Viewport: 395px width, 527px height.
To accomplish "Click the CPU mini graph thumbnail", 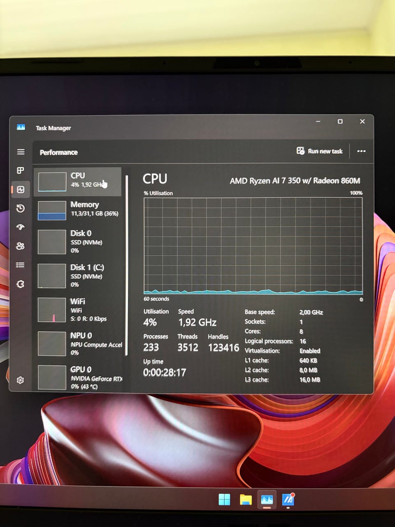I will coord(52,182).
